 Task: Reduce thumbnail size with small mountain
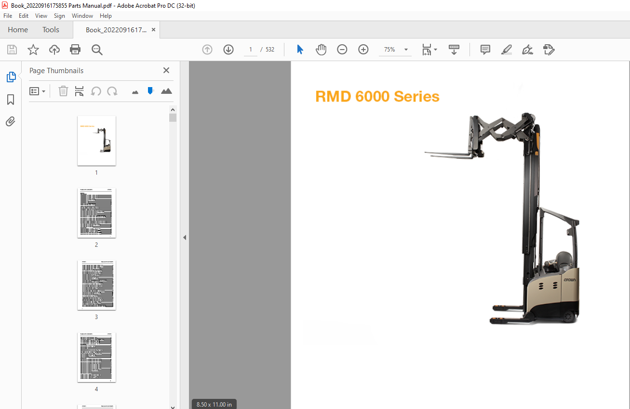135,91
